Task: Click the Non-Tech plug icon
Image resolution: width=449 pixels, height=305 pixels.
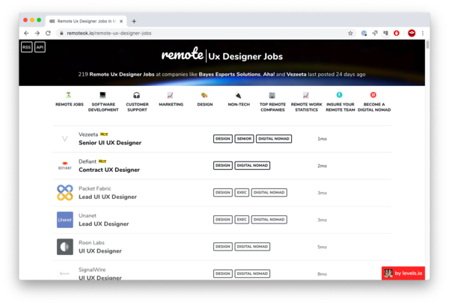Action: pyautogui.click(x=238, y=95)
